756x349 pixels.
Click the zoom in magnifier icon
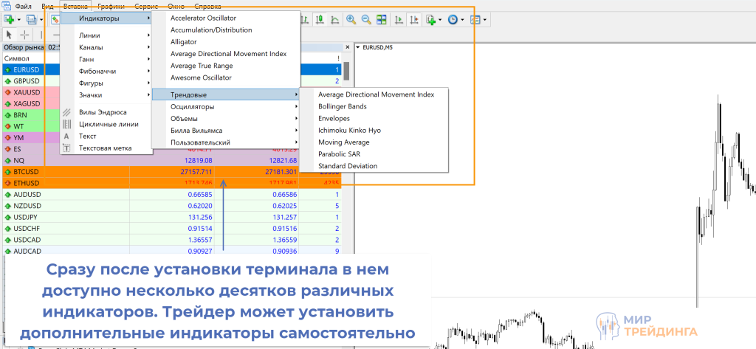tap(351, 19)
